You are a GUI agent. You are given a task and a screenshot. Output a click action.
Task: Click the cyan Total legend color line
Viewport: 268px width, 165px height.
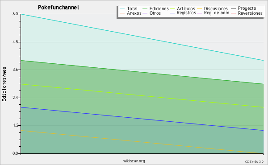tap(122, 9)
